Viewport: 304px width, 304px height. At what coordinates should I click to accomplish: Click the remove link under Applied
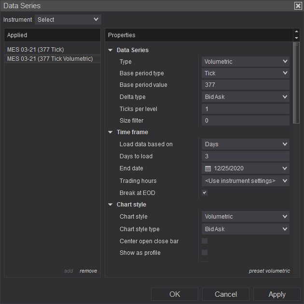(88, 271)
